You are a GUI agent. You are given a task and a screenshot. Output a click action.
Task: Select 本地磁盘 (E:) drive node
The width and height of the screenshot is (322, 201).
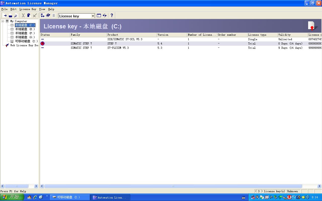[25, 29]
